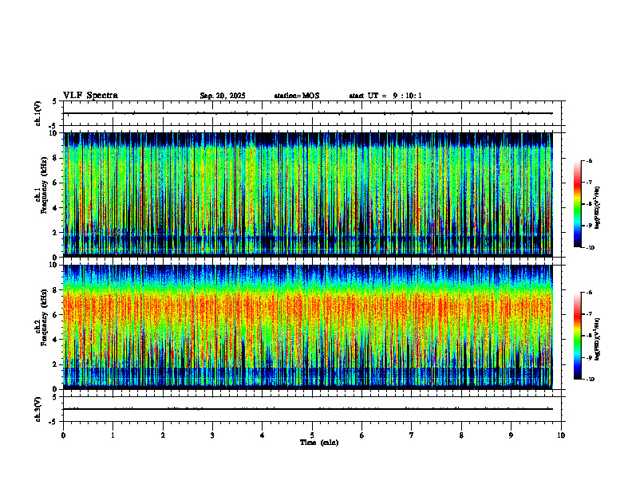Click the ch.2 frequency tick label "2"

pos(55,364)
